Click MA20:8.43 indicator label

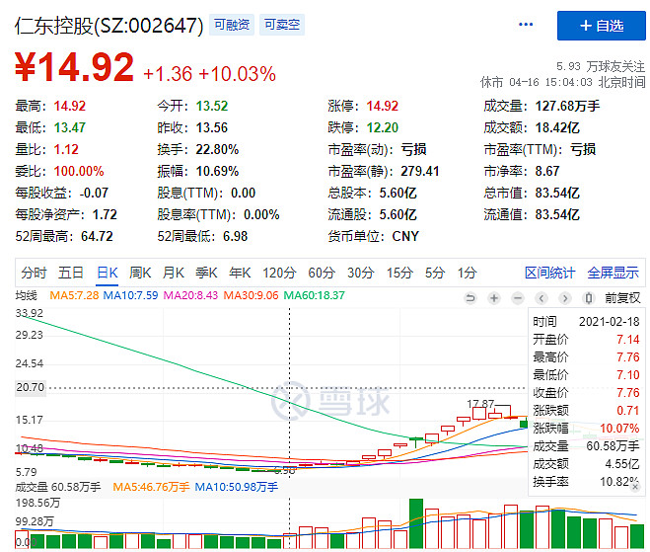(190, 295)
